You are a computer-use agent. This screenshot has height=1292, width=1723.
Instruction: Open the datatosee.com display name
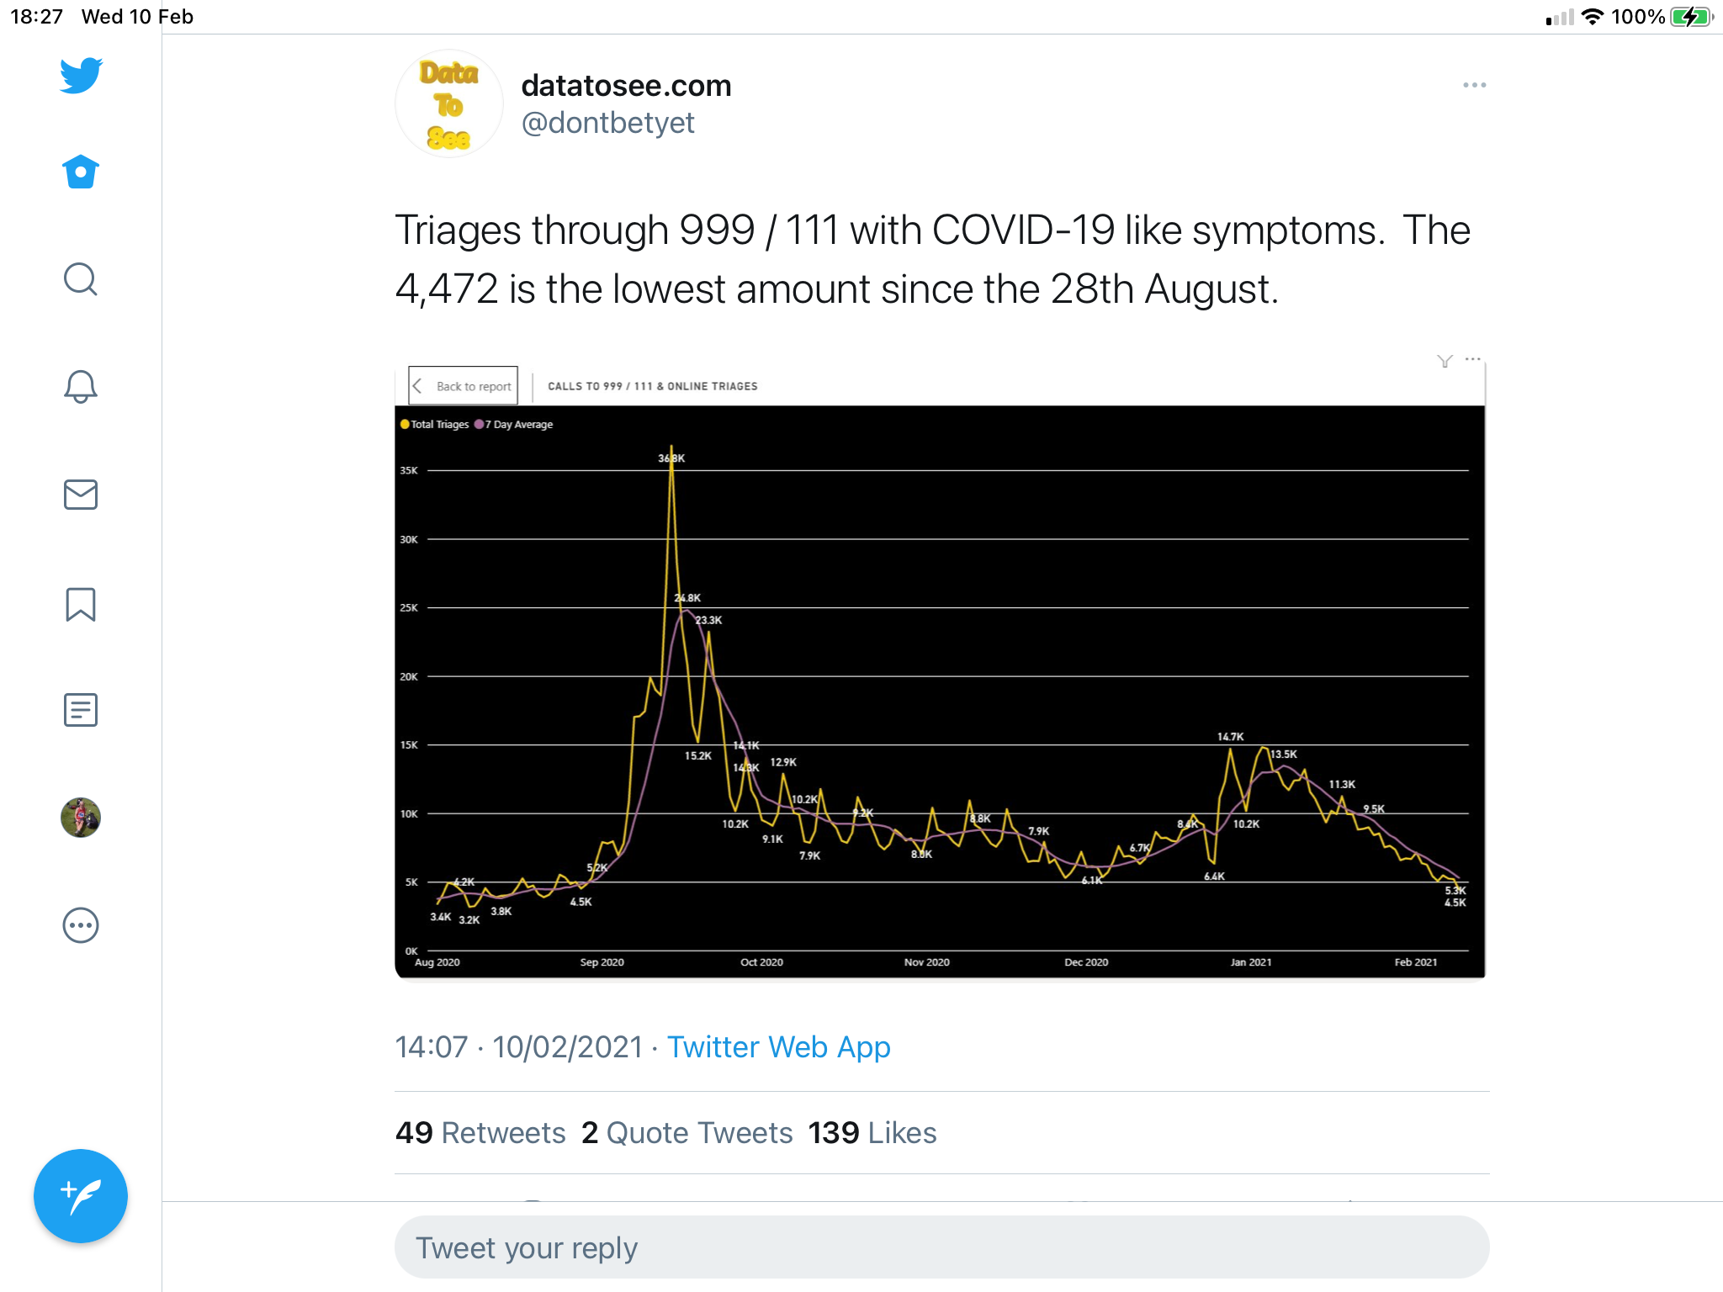(626, 86)
